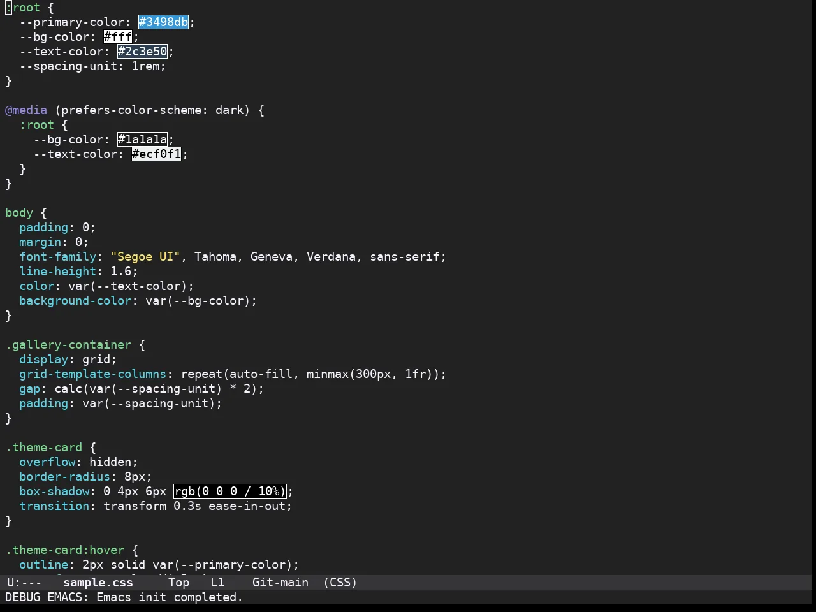
Task: Click 'var(--primary-color)' in outline line
Action: click(x=222, y=565)
